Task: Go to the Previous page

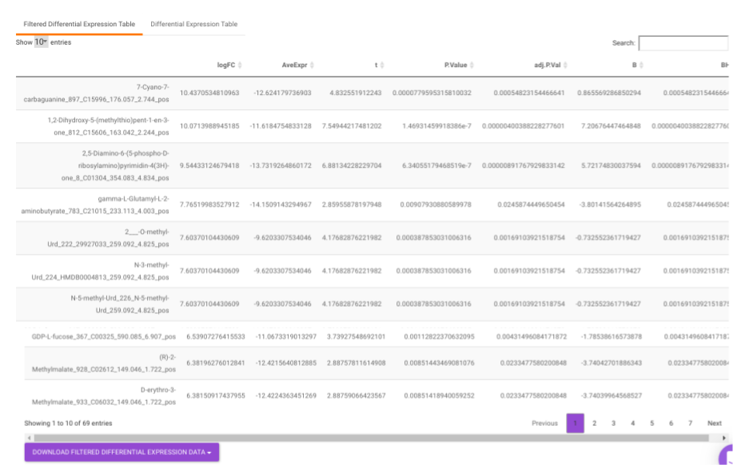Action: 544,423
